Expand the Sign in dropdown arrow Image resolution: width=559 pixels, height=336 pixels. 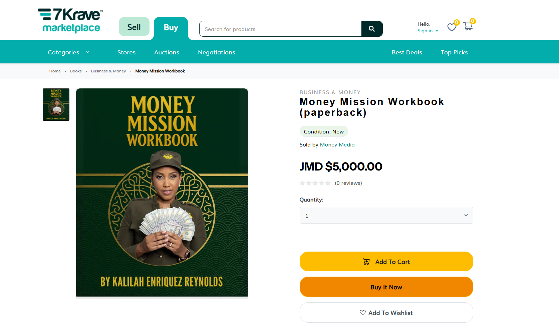click(437, 31)
